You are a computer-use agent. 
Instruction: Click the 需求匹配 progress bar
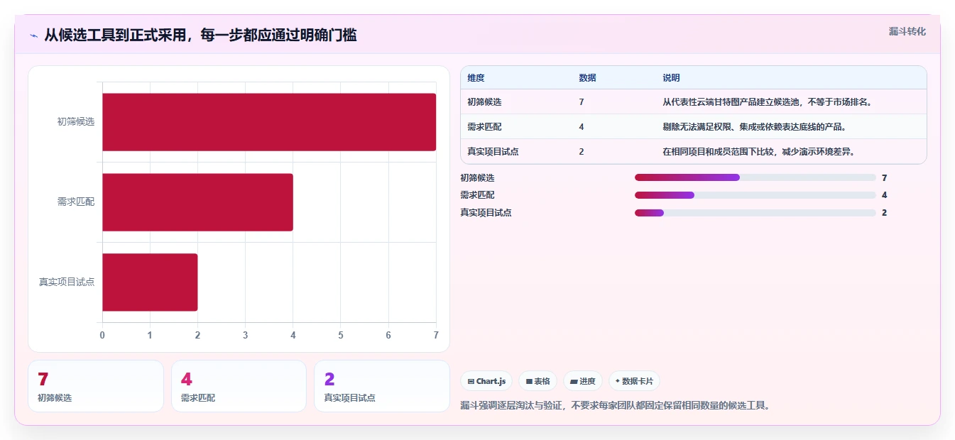tap(755, 194)
